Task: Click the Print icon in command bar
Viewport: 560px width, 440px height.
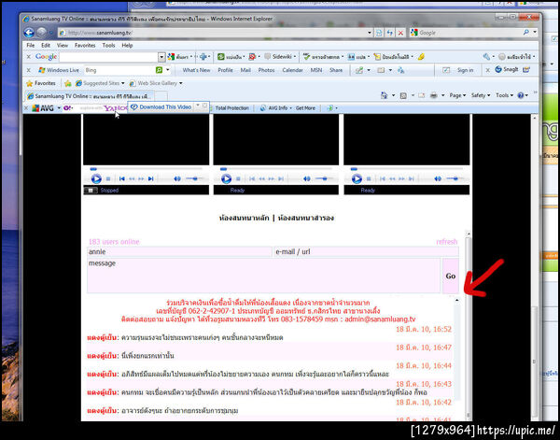Action: [434, 95]
